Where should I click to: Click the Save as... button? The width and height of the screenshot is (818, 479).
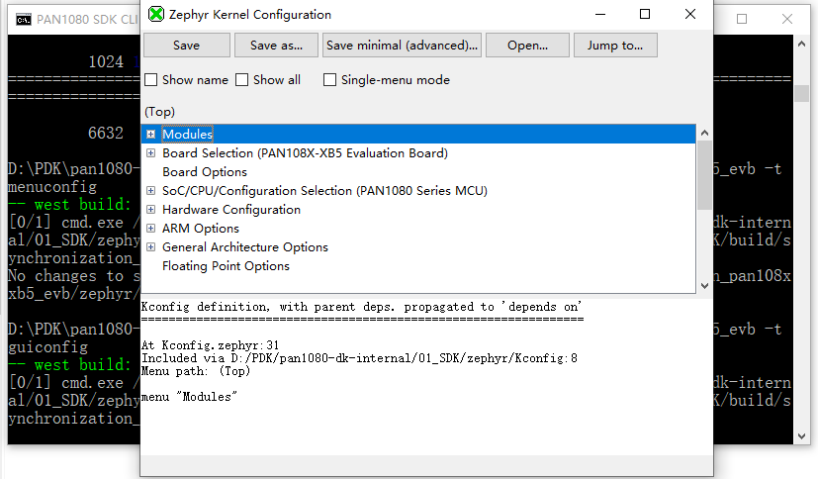point(277,46)
